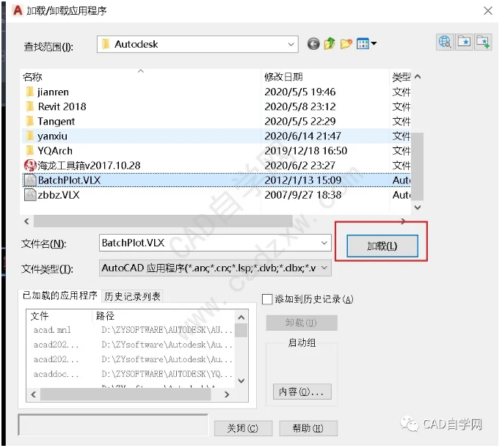Click the loaded apps scroll left arrow
This screenshot has width=502, height=448.
34,394
